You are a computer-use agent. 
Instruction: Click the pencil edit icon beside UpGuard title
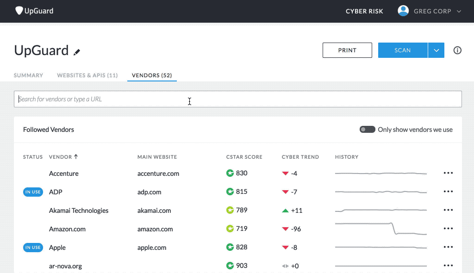pos(77,52)
